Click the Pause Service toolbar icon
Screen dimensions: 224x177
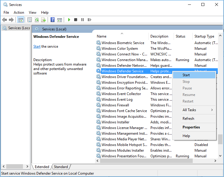(x=83, y=20)
